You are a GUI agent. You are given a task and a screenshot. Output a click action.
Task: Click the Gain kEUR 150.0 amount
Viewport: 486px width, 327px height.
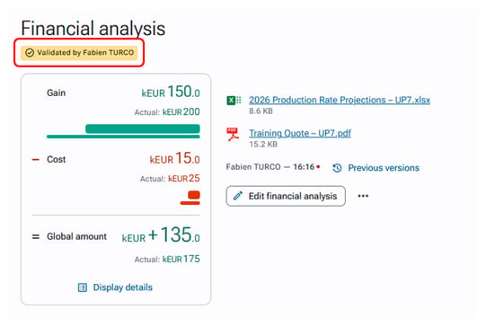tap(171, 92)
